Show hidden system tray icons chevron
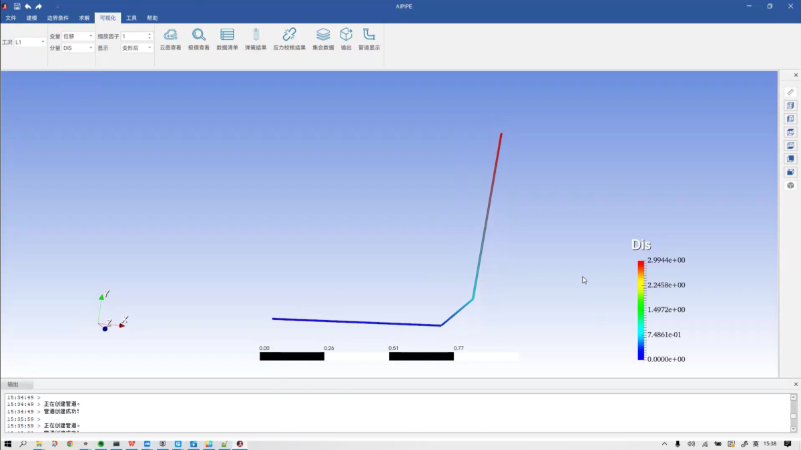Image resolution: width=801 pixels, height=450 pixels. tap(664, 444)
